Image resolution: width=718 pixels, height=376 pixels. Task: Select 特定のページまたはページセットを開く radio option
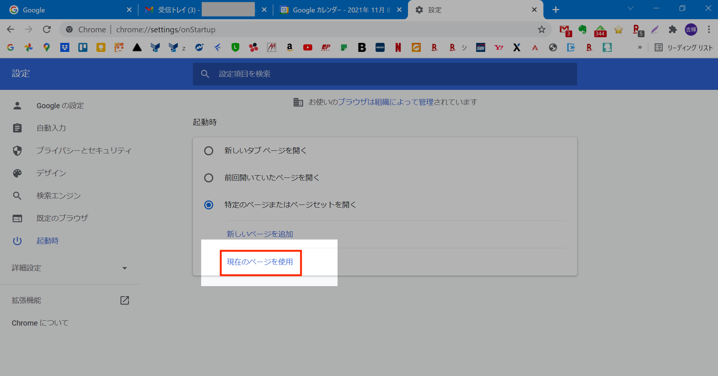(x=209, y=205)
